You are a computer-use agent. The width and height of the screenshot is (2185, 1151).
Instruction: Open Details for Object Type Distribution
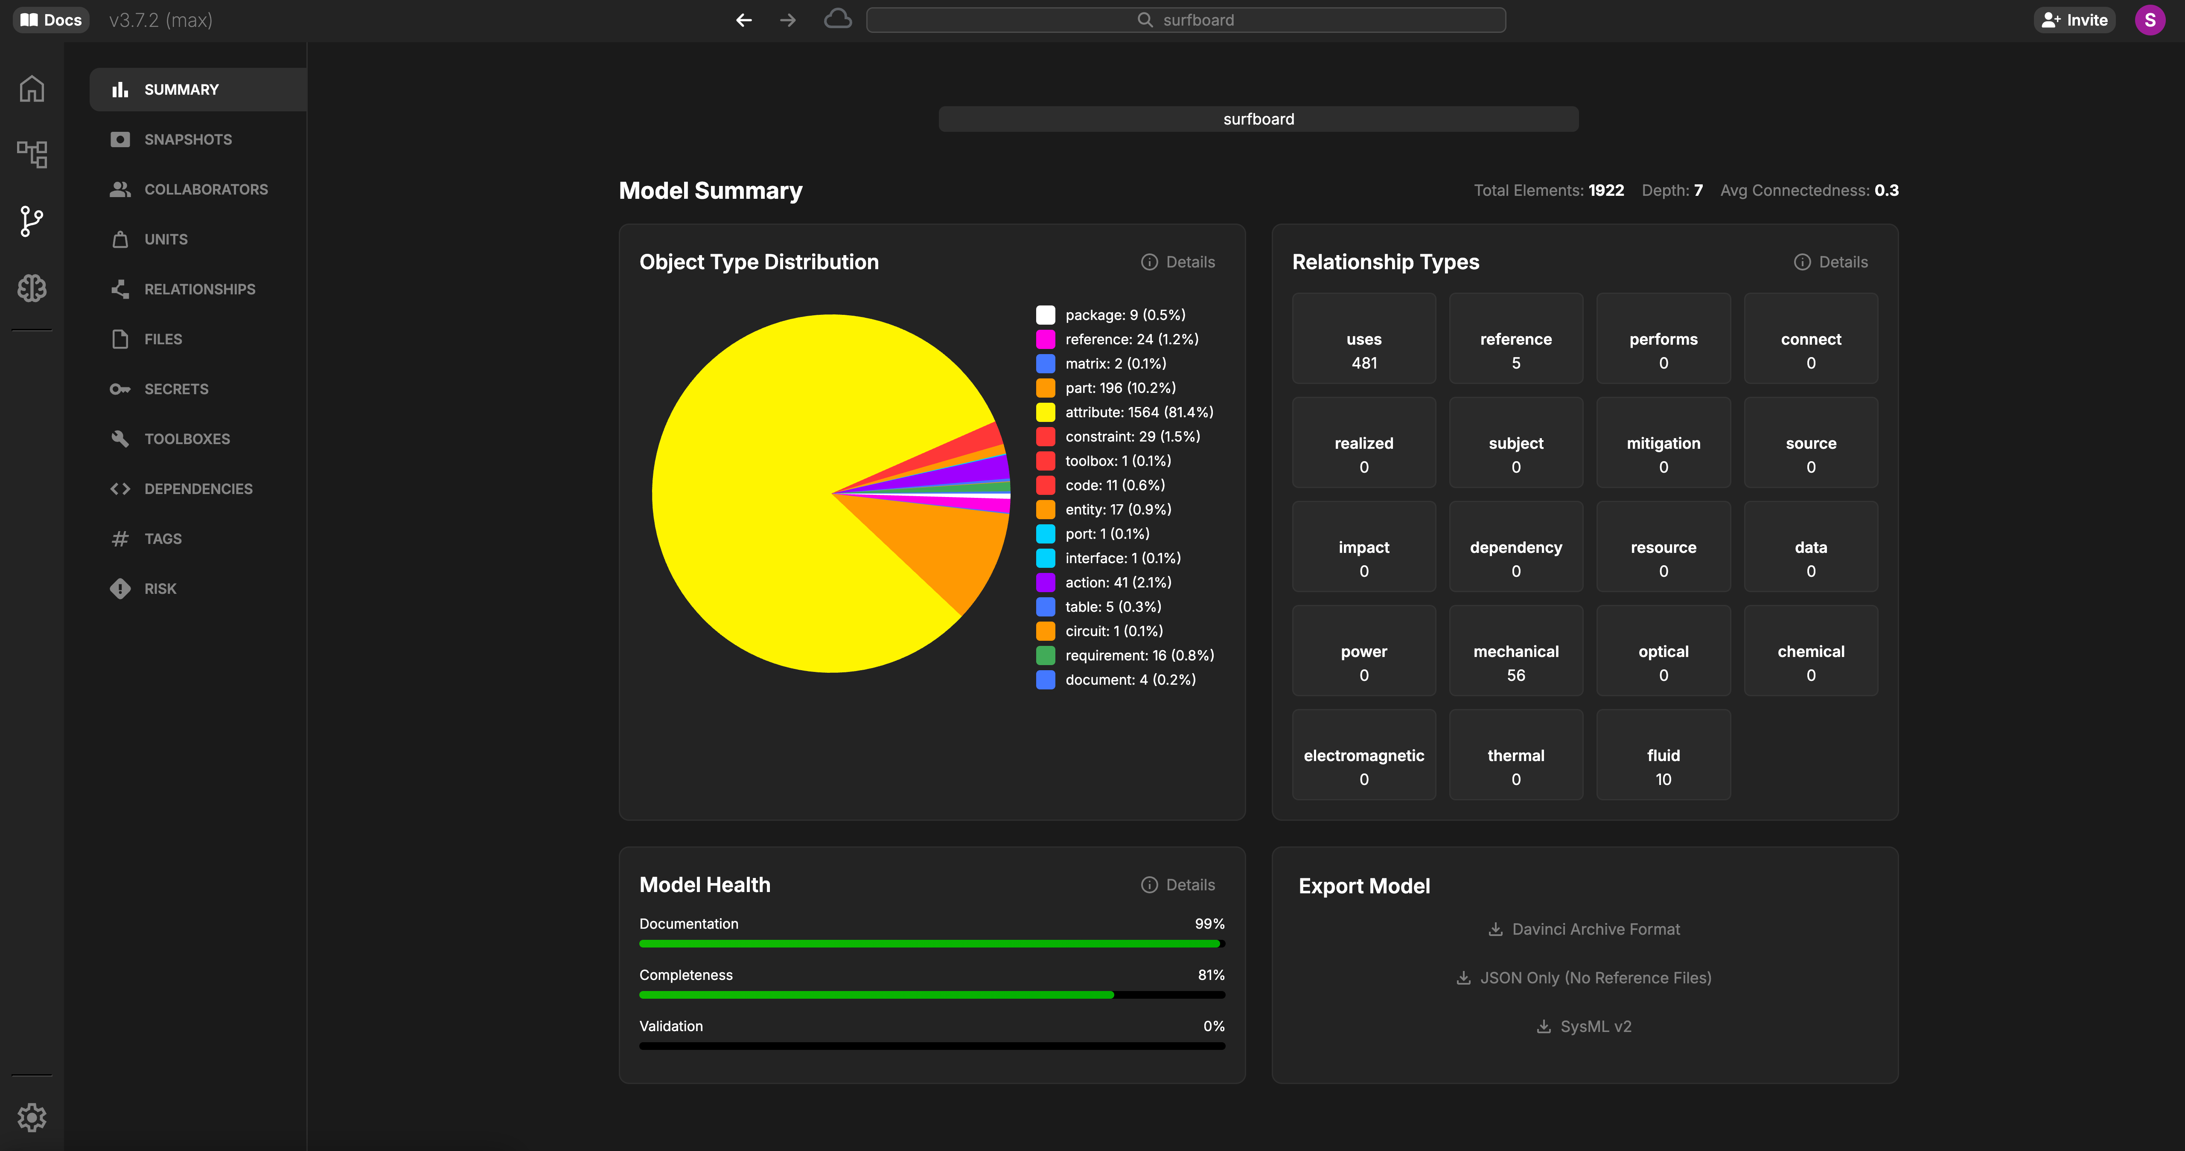[x=1178, y=262]
